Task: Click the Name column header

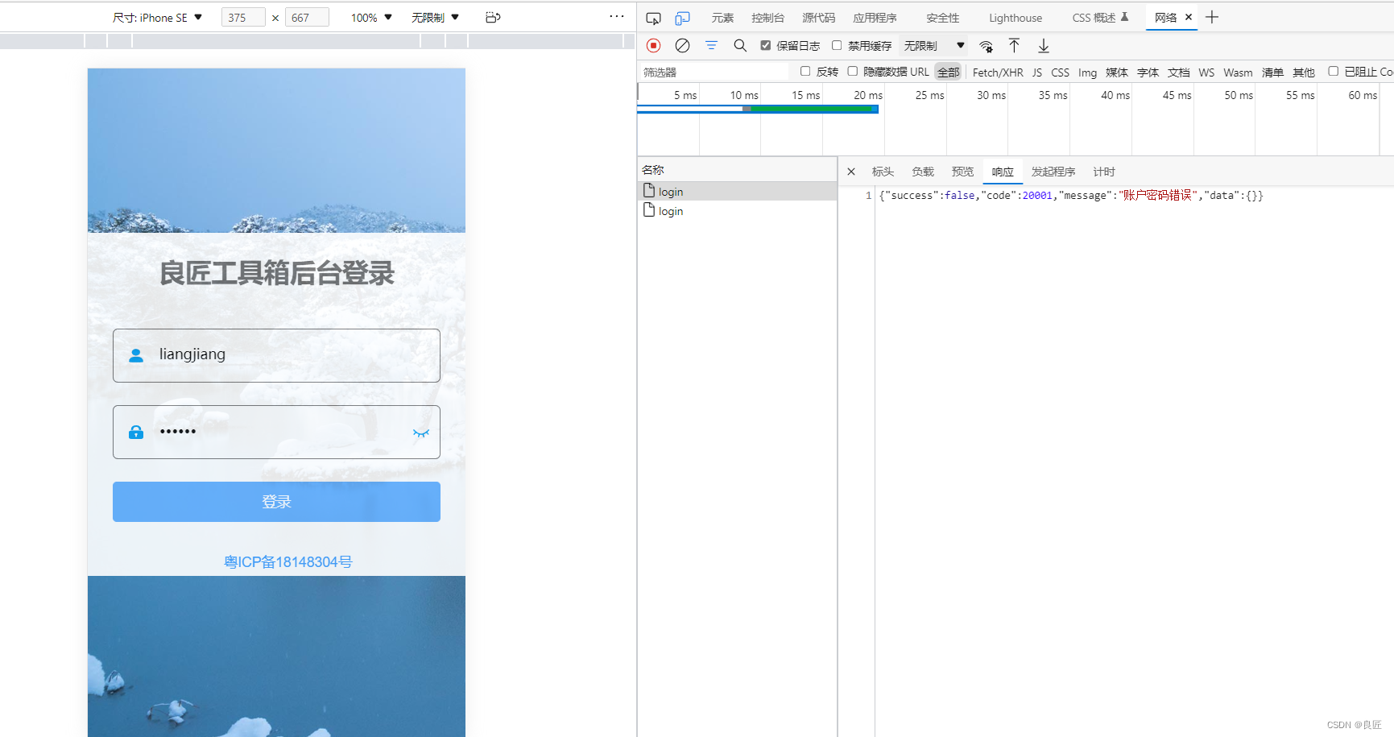Action: click(x=737, y=170)
